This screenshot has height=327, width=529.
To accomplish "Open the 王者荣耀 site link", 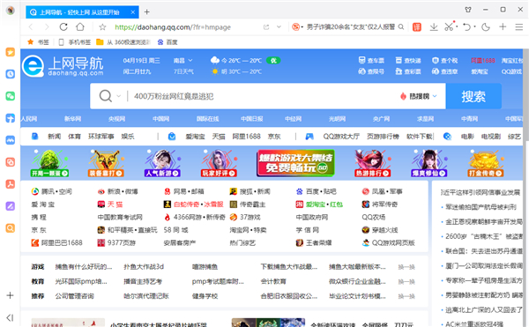I will click(314, 242).
